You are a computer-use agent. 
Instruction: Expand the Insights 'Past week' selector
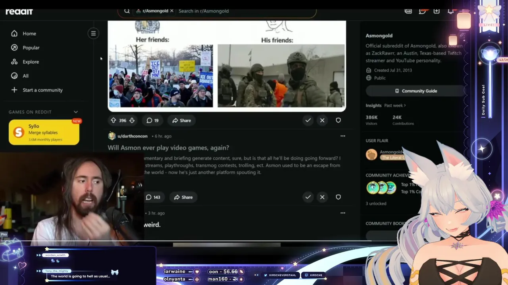coord(395,106)
